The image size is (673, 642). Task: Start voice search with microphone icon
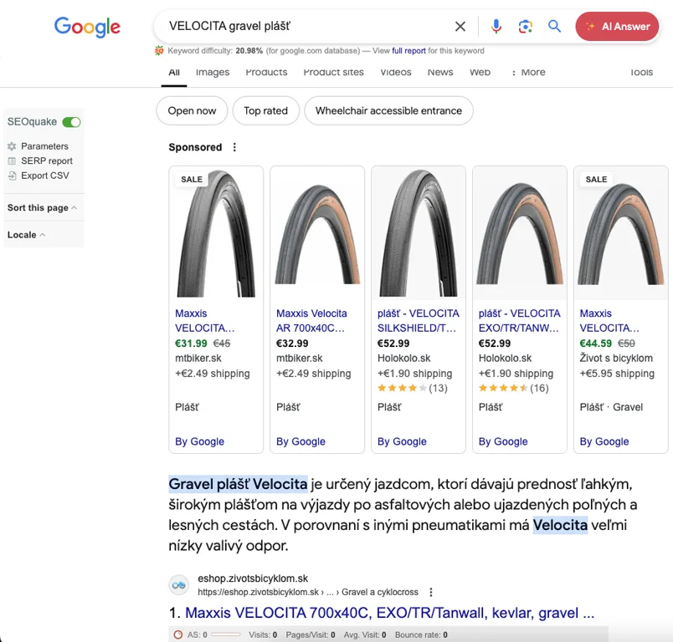[x=496, y=27]
